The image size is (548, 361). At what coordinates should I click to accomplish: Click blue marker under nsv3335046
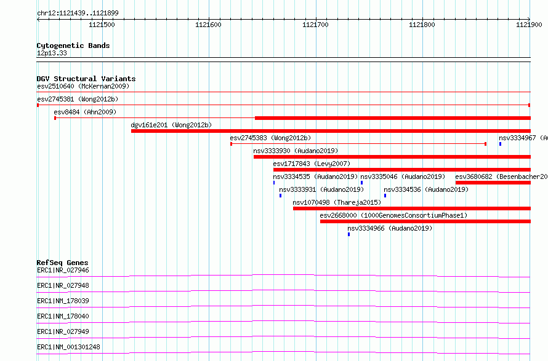click(361, 183)
